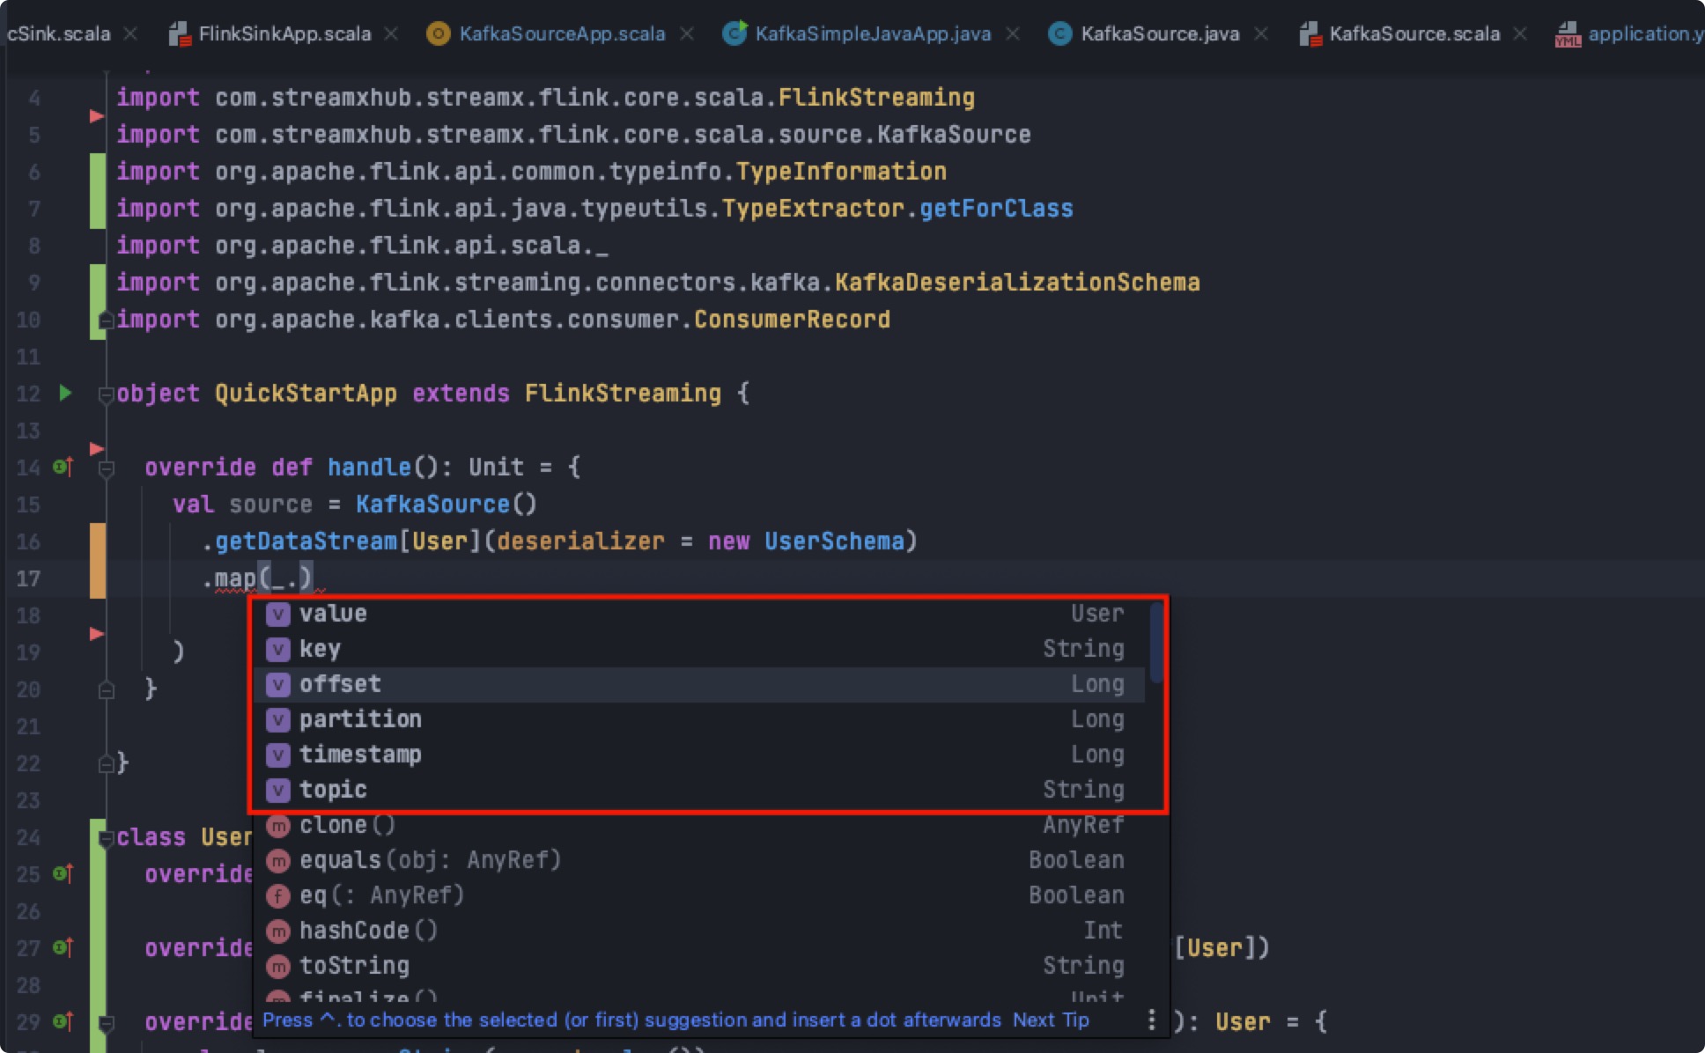Click the override marker icon on line 27
The height and width of the screenshot is (1053, 1705).
63,947
